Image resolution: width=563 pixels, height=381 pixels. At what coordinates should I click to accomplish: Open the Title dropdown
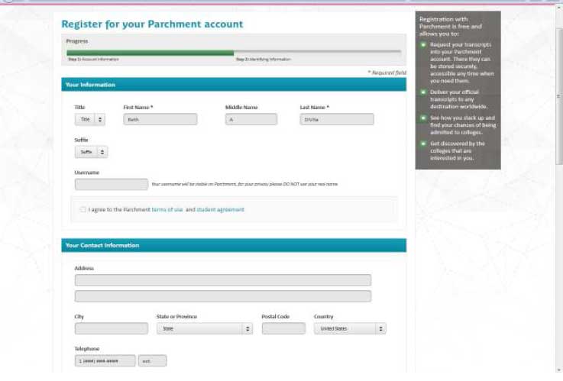(90, 119)
